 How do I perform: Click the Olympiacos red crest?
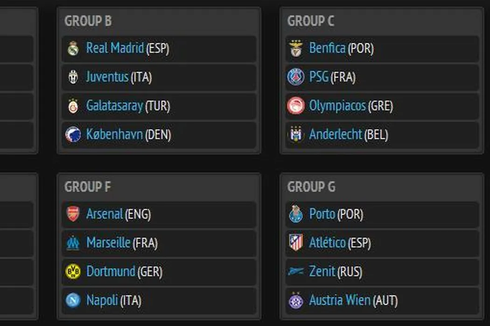296,106
